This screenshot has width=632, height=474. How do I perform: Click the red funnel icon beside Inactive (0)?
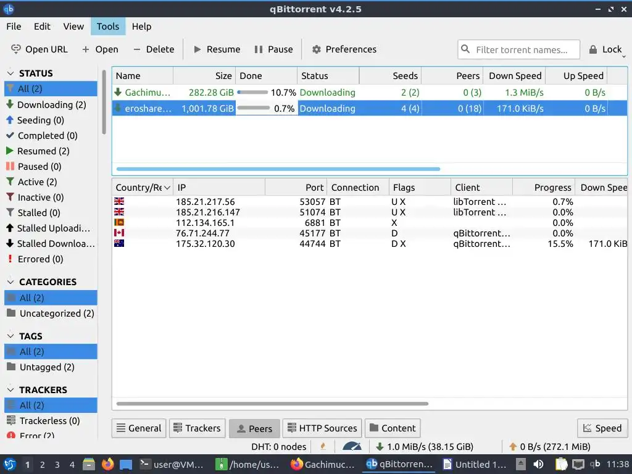pyautogui.click(x=10, y=197)
